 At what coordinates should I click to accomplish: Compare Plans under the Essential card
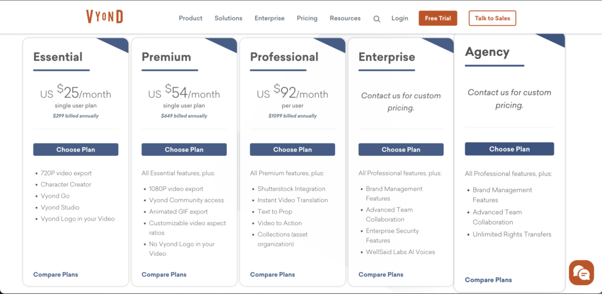tap(55, 275)
